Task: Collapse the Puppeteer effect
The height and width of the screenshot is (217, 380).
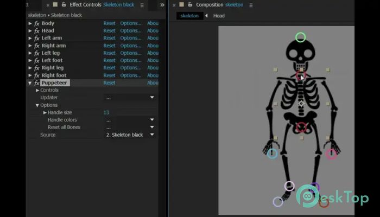Action: click(x=30, y=83)
